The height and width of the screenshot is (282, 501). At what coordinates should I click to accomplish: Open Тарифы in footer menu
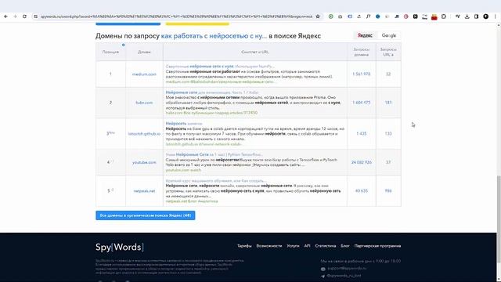click(244, 246)
